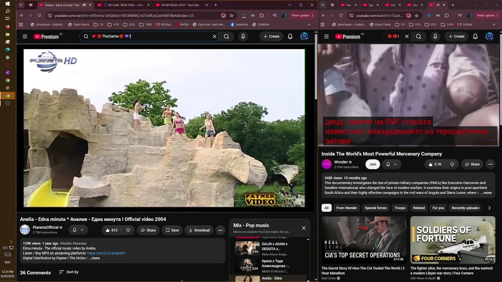502x282 pixels.
Task: Open Soldiers of Fortune Four Corners thumbnail
Action: (453, 240)
